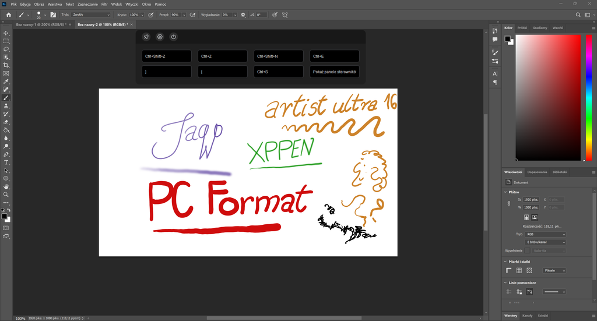Click the search magnifier icon top right

point(578,15)
